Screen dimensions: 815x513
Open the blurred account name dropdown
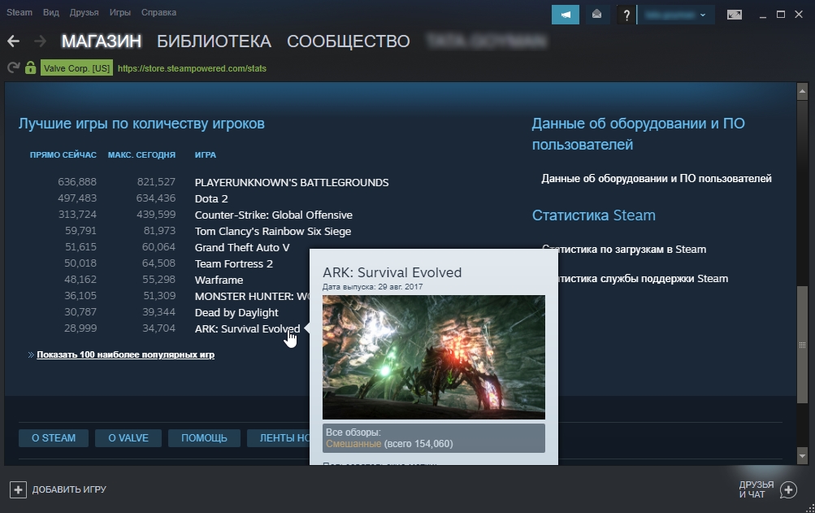676,15
